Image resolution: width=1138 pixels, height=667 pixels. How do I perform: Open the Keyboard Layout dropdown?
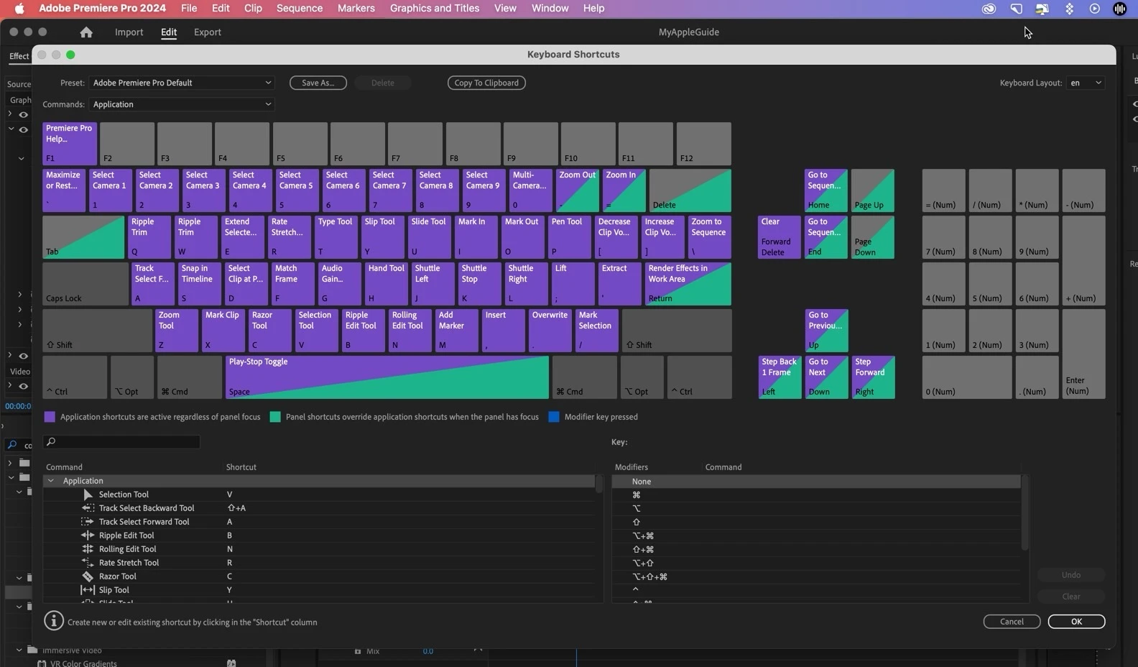point(1086,83)
